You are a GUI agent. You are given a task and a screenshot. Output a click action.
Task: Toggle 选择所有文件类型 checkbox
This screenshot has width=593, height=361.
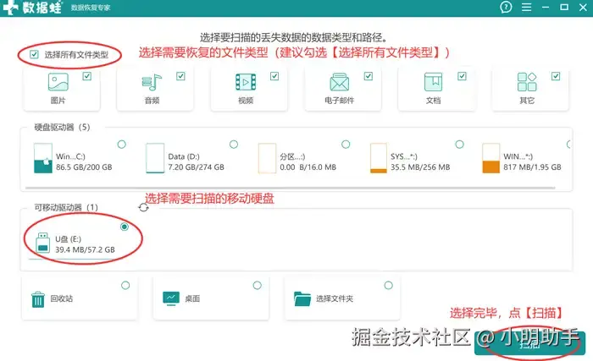click(x=34, y=54)
